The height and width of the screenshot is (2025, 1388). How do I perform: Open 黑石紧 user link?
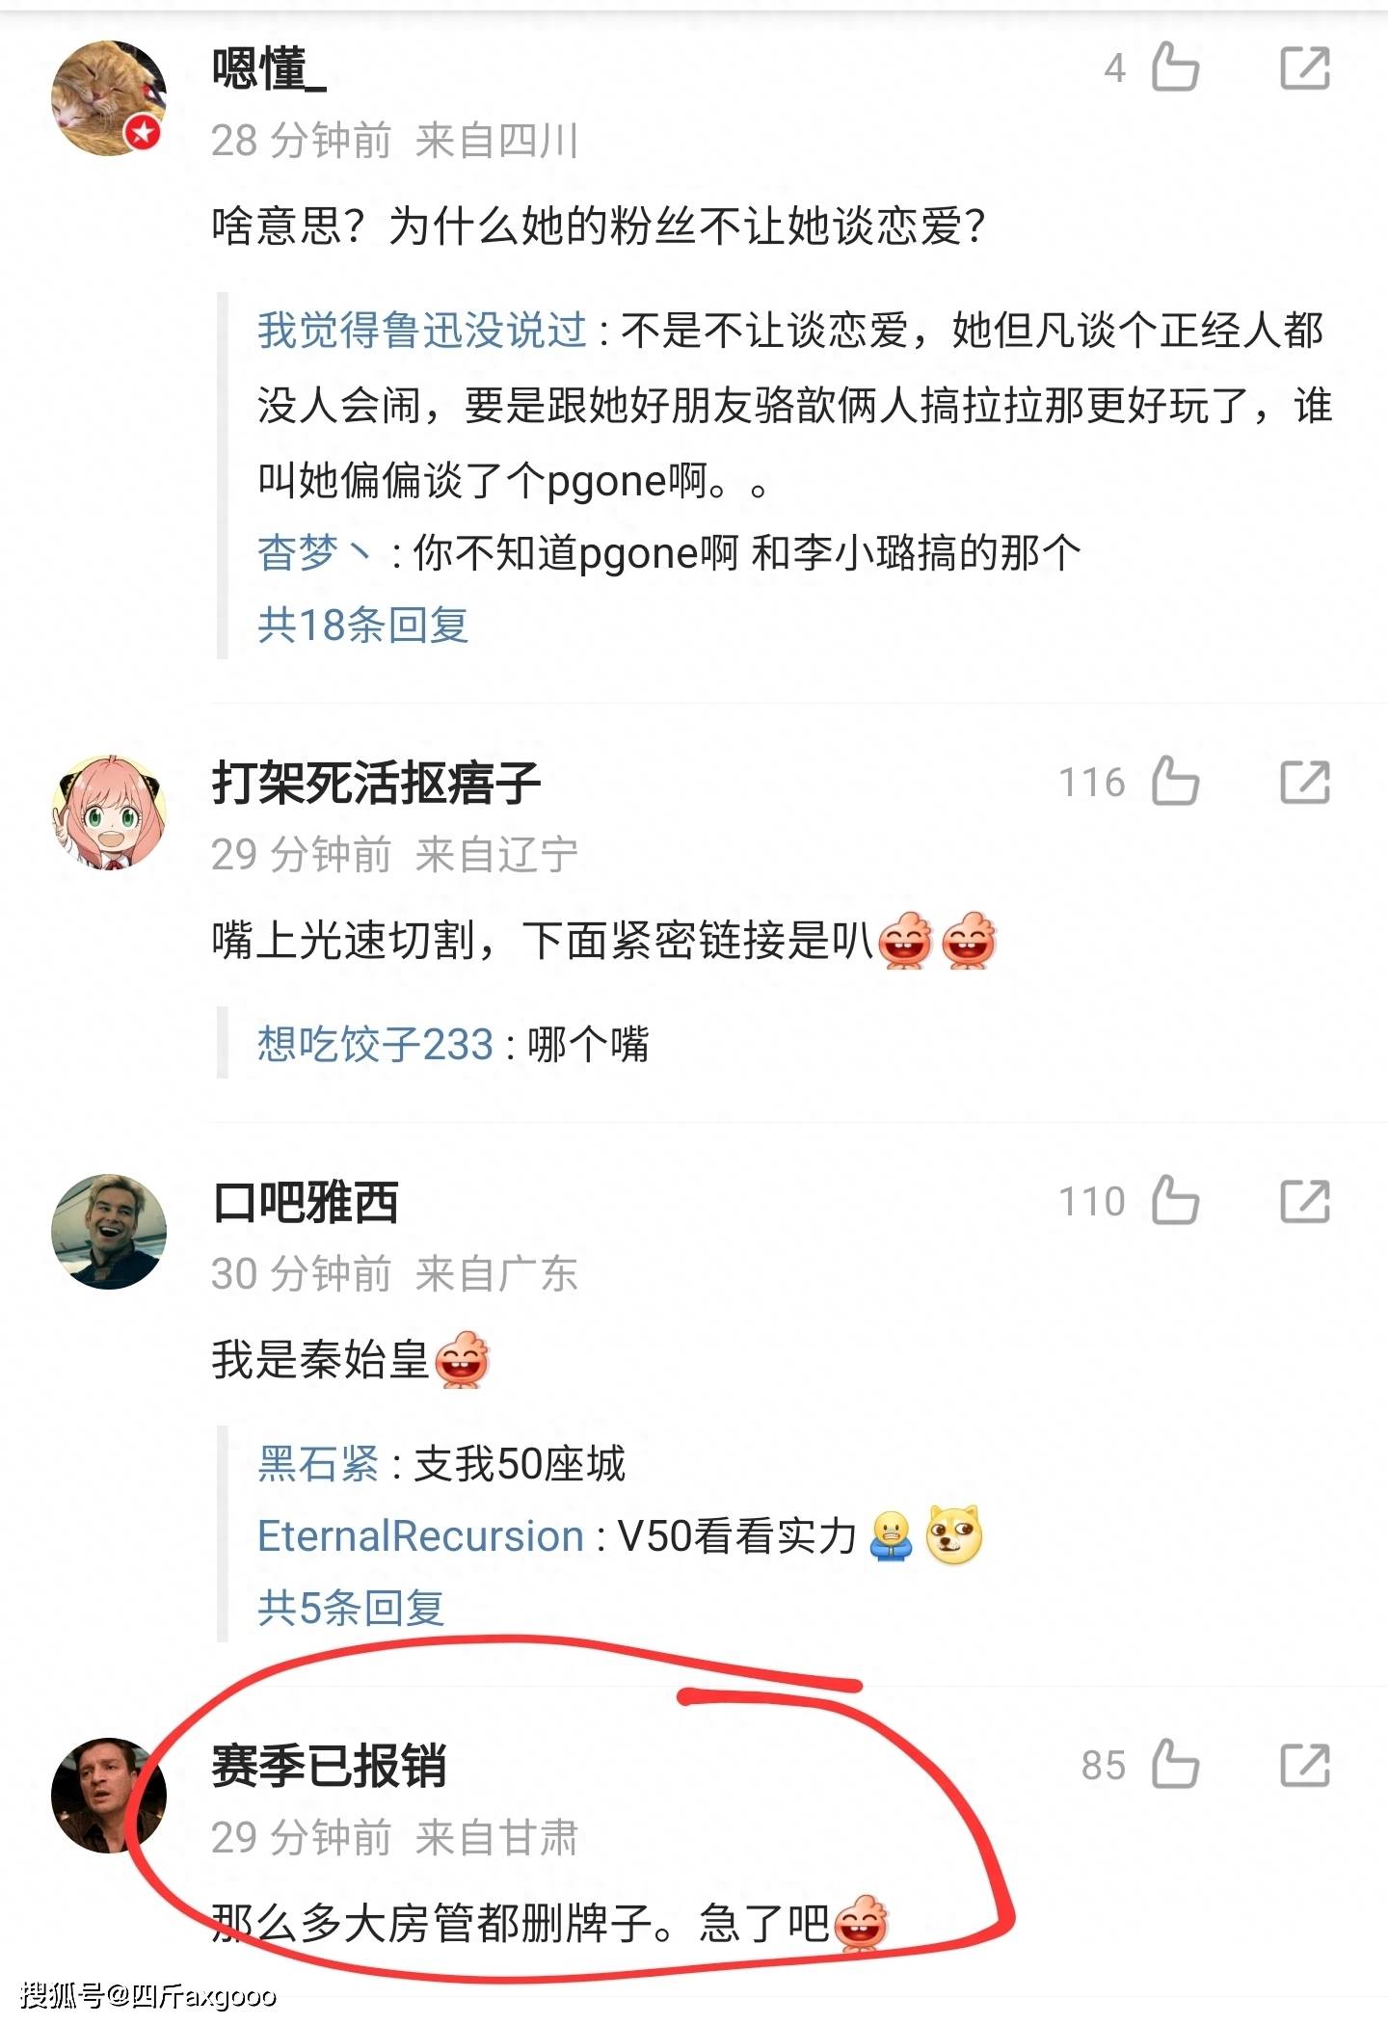tap(318, 1464)
